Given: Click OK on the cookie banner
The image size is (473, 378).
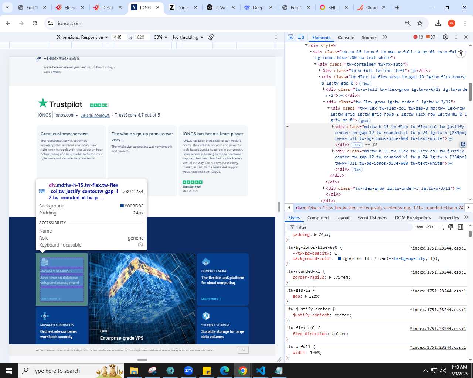Looking at the screenshot, I should point(243,350).
